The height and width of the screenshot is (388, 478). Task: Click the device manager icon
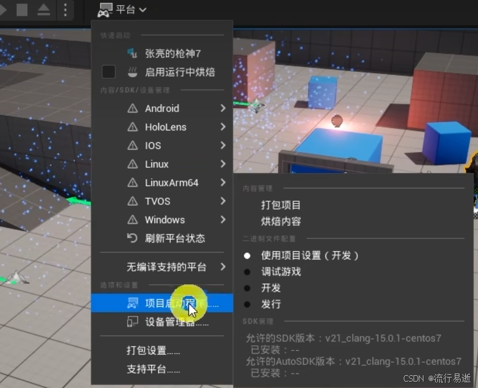[133, 322]
